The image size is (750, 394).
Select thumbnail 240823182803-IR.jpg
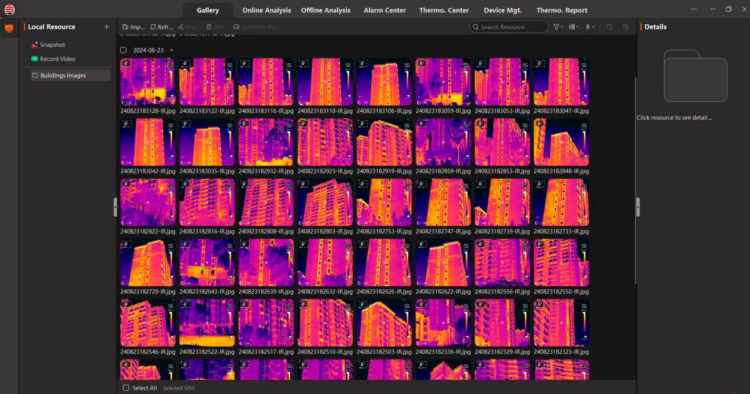point(325,202)
